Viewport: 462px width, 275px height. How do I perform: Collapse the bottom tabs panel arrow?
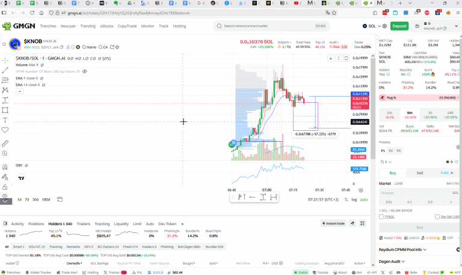pos(182,224)
